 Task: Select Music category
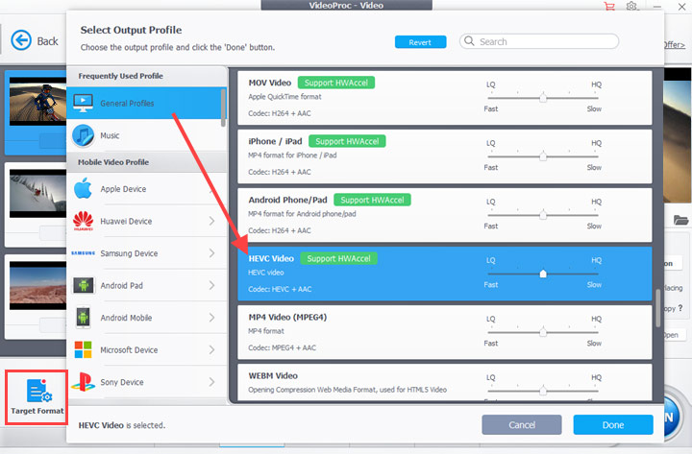pos(144,135)
